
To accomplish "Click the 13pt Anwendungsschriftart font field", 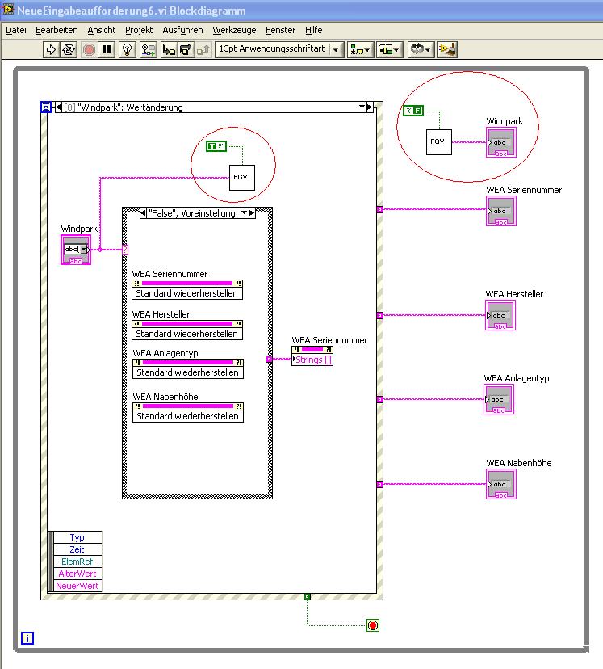I will 273,49.
